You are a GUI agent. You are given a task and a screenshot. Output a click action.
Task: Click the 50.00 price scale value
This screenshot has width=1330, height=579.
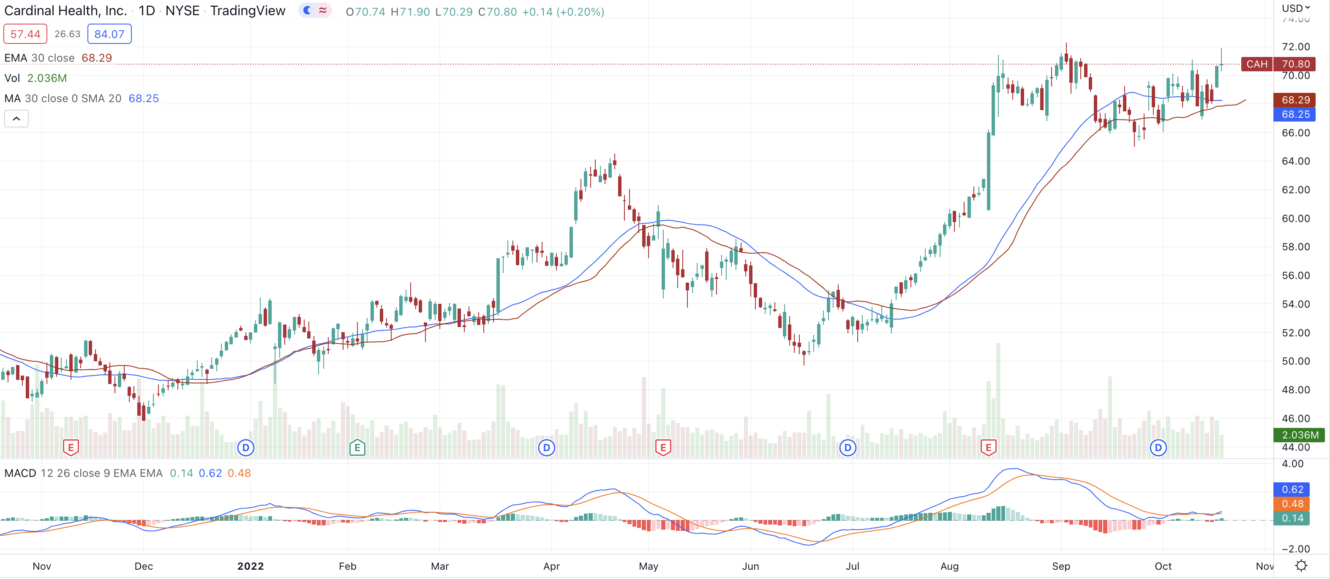click(x=1295, y=361)
